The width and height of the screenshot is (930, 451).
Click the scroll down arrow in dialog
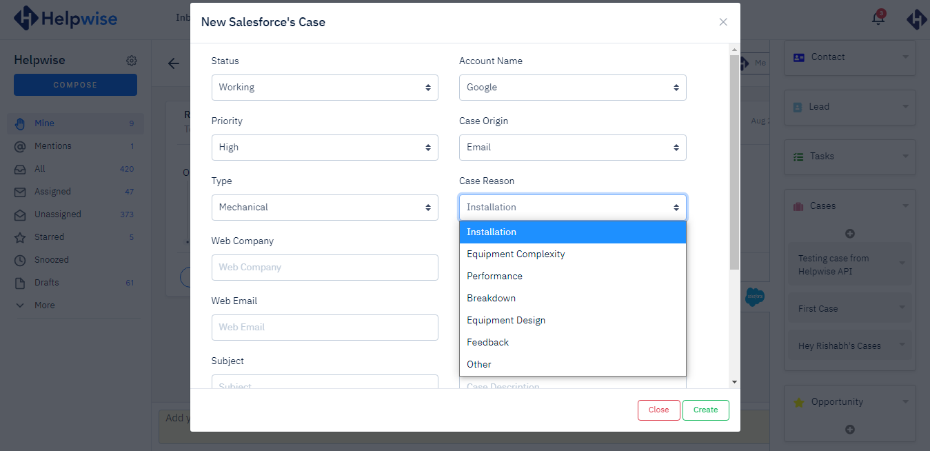pyautogui.click(x=734, y=382)
